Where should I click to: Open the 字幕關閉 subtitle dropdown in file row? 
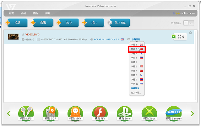coord(136,40)
